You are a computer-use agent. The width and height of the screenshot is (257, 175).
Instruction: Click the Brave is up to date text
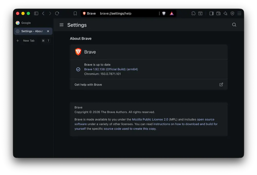point(97,64)
